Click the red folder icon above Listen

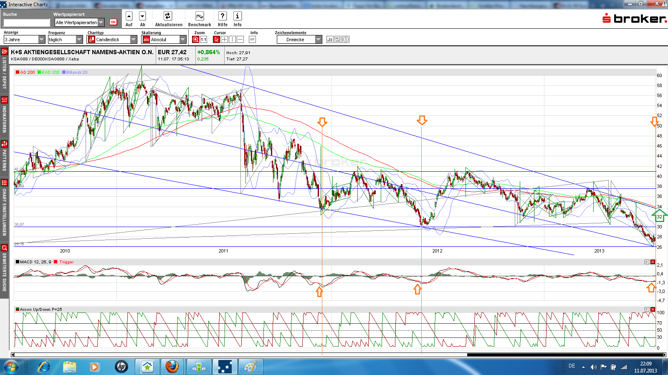tap(5, 52)
